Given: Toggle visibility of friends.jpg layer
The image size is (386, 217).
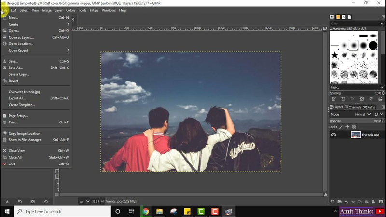Looking at the screenshot, I should click(333, 135).
